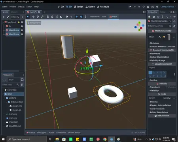The width and height of the screenshot is (178, 142).
Task: Toggle visibility of the D node
Action: [x=22, y=26]
